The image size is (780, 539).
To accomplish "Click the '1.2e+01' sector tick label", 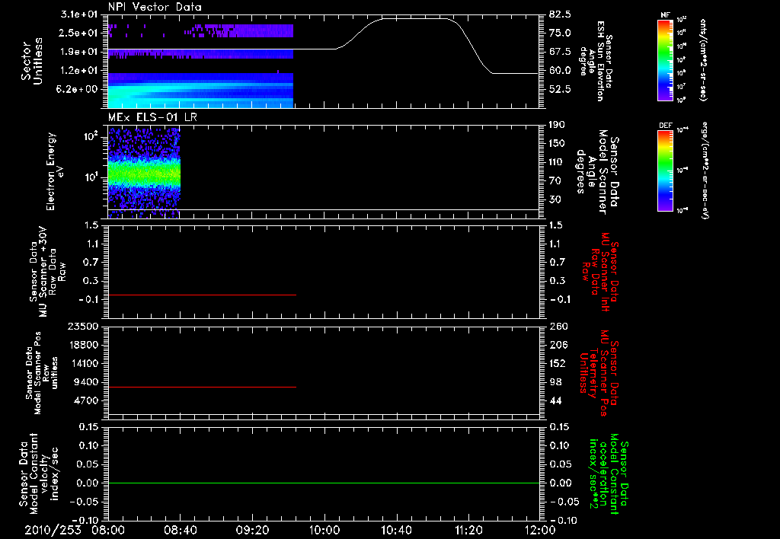I will (79, 70).
